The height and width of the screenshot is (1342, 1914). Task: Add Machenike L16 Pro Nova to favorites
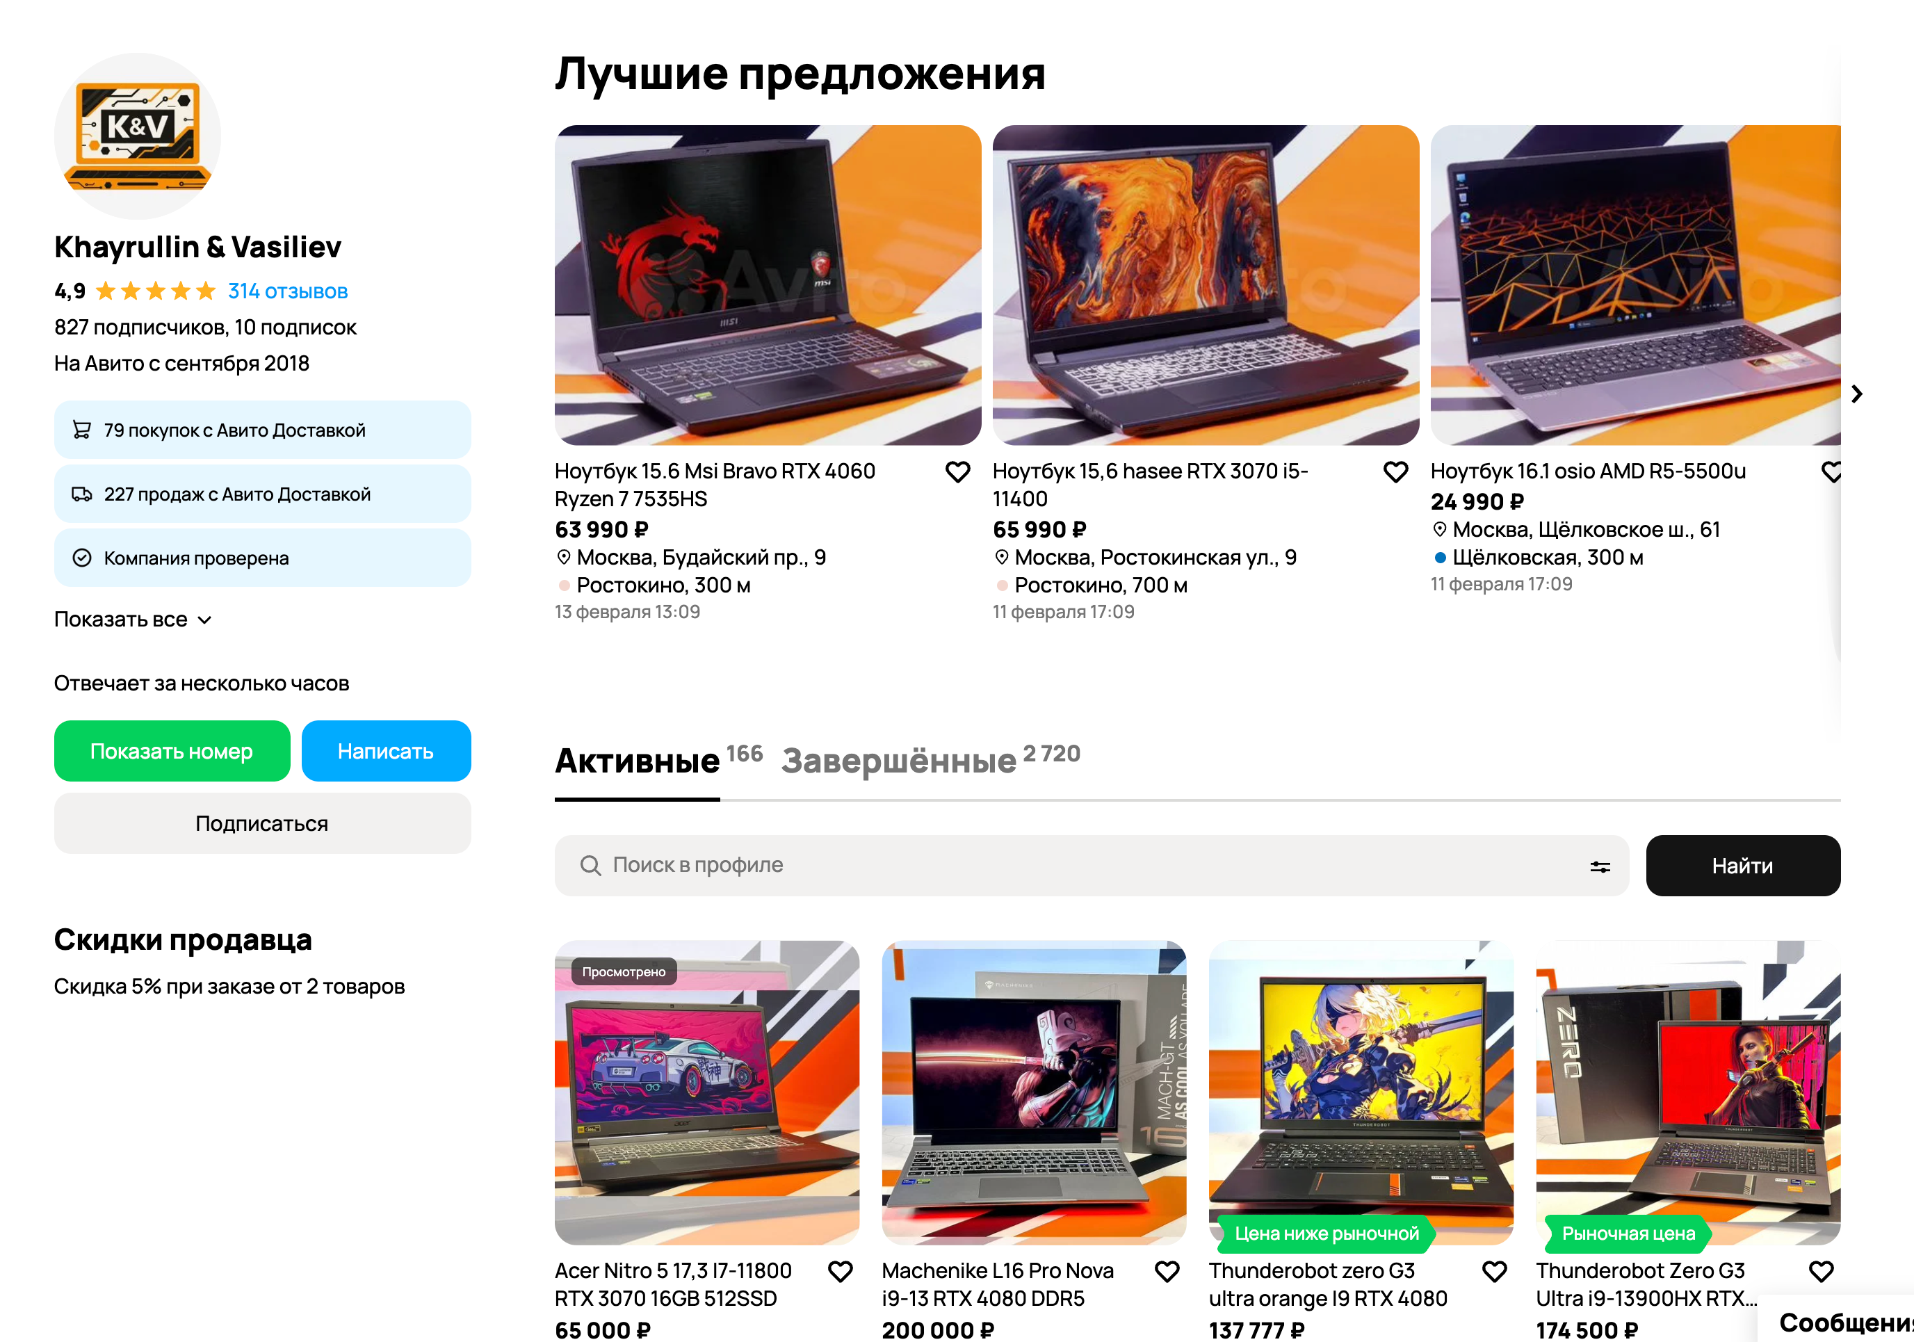(1167, 1271)
